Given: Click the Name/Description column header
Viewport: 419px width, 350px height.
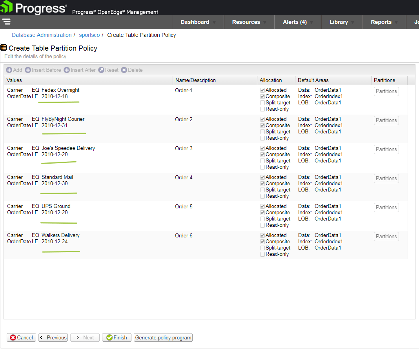Looking at the screenshot, I should click(x=215, y=80).
